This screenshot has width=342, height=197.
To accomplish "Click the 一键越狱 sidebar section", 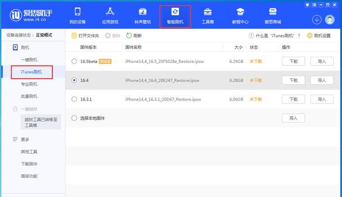I will [x=25, y=109].
